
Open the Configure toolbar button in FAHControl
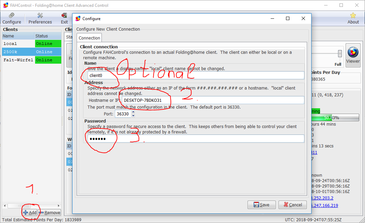pyautogui.click(x=12, y=19)
